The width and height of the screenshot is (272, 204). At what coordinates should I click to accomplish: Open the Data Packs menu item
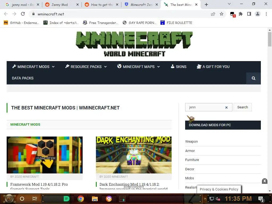point(23,78)
